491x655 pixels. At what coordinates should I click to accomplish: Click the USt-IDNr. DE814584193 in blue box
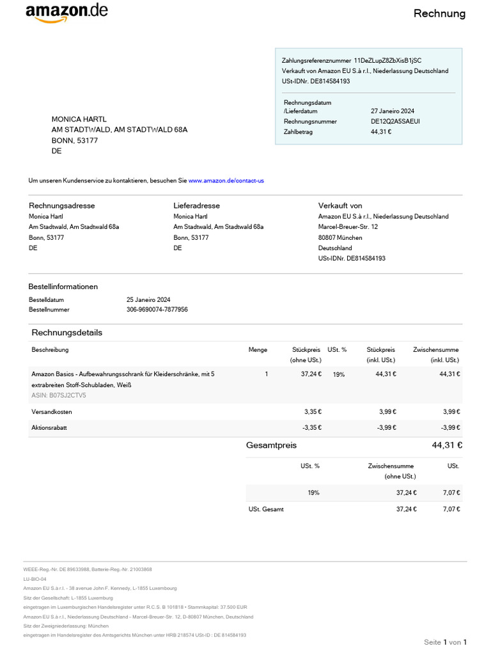pyautogui.click(x=316, y=81)
